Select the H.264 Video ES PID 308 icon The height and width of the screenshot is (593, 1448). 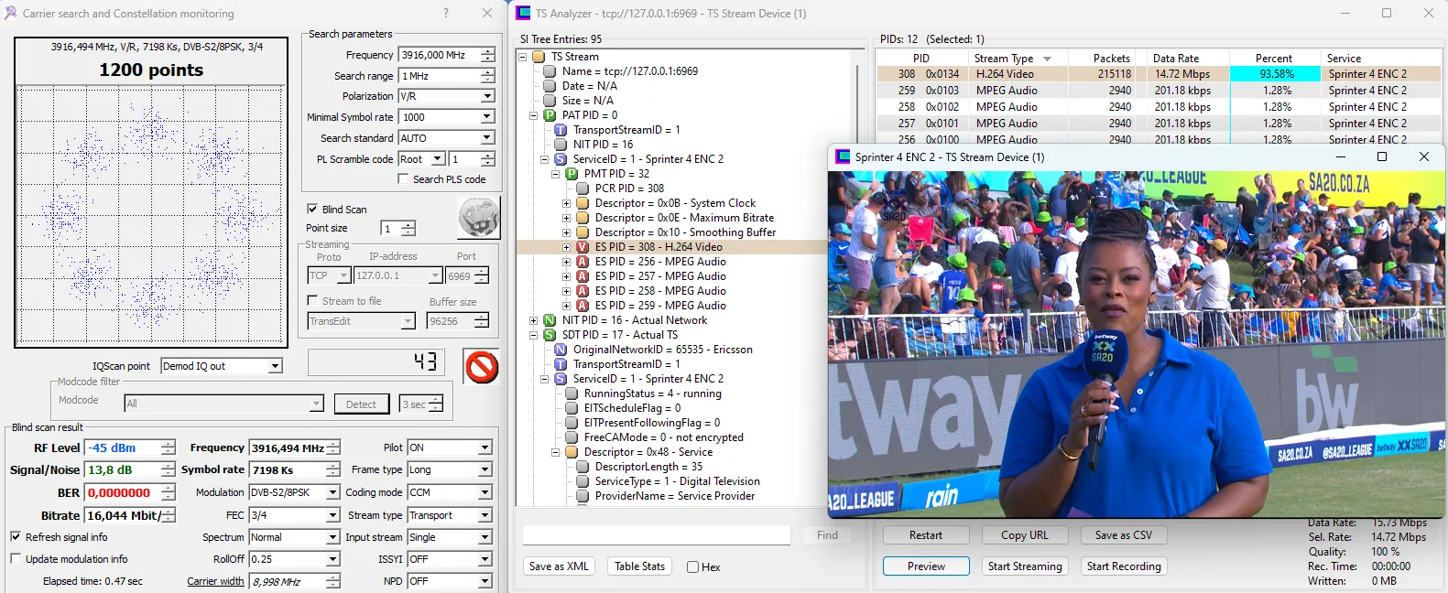pyautogui.click(x=582, y=247)
